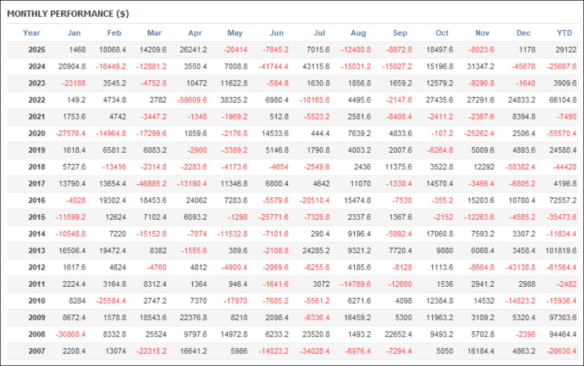
Task: Click the 2013 YTD value 101819.6
Action: (x=561, y=251)
